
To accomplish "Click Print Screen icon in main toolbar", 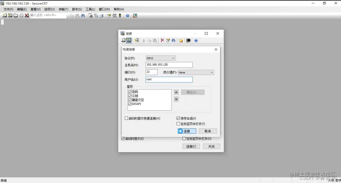I will point(91,16).
